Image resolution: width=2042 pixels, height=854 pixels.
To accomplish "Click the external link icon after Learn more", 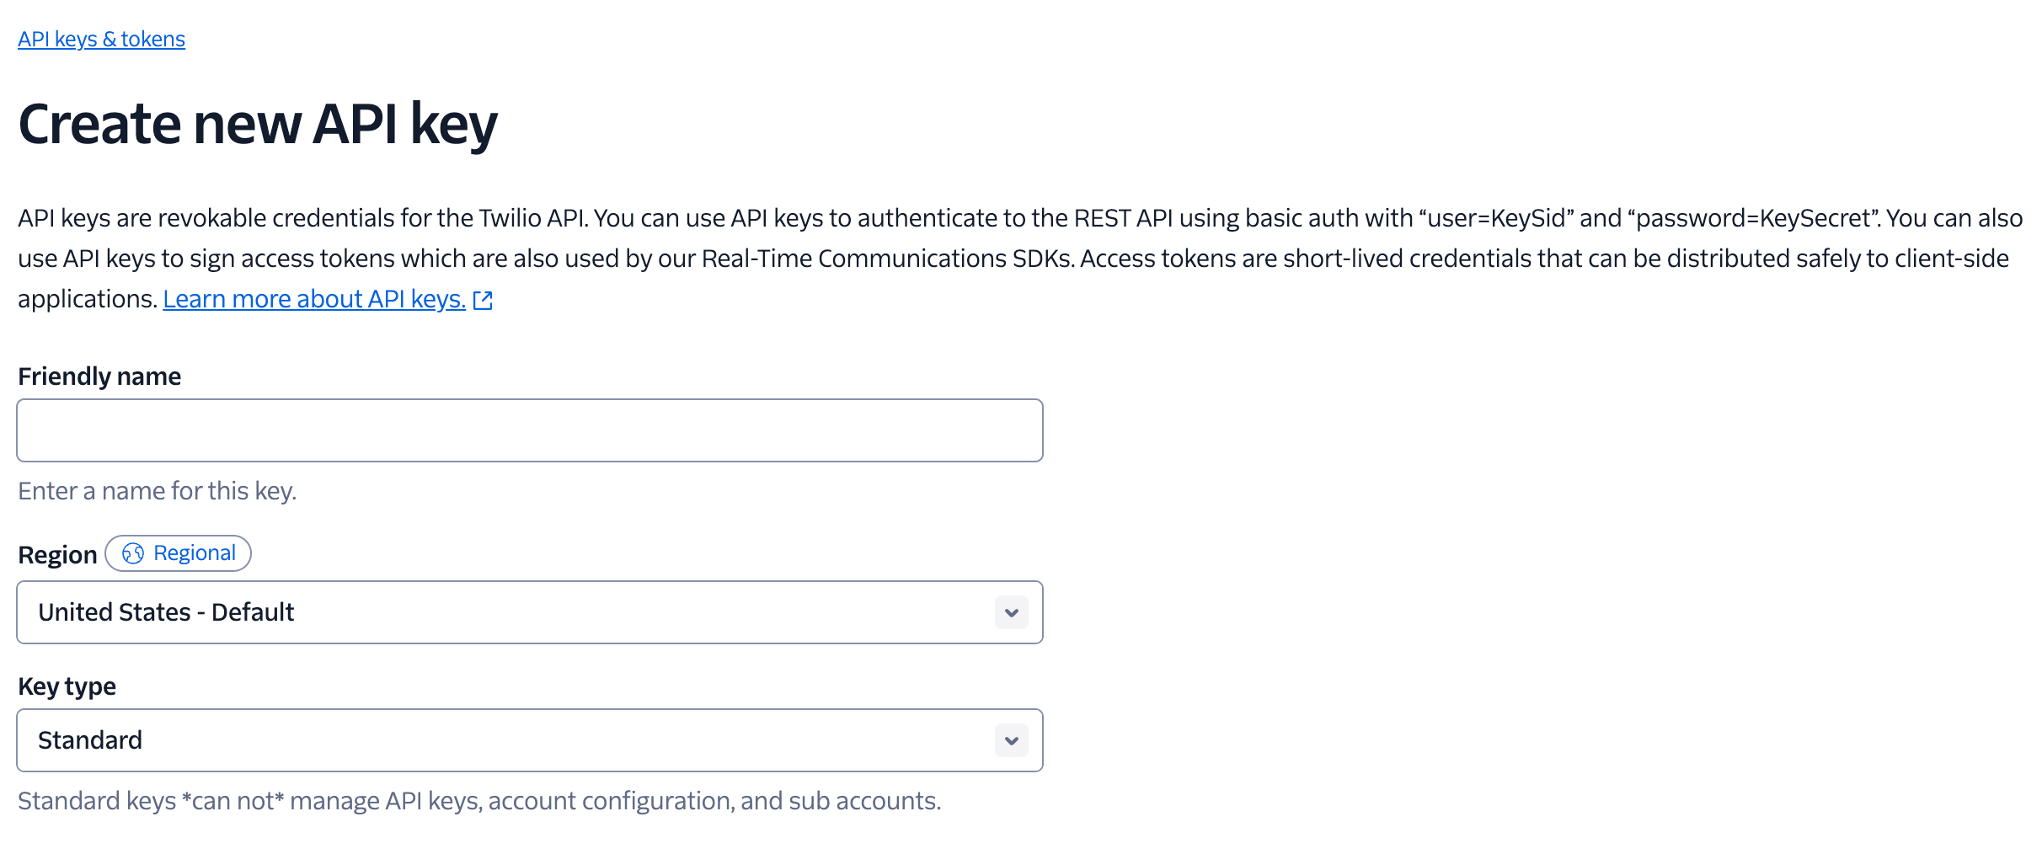I will coord(483,301).
